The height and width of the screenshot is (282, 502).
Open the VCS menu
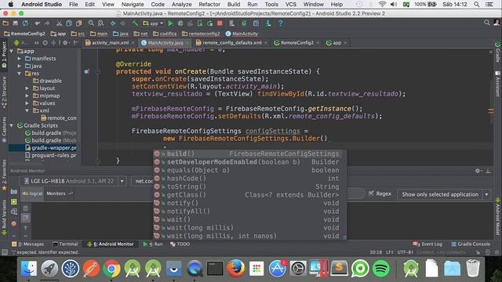pyautogui.click(x=291, y=5)
